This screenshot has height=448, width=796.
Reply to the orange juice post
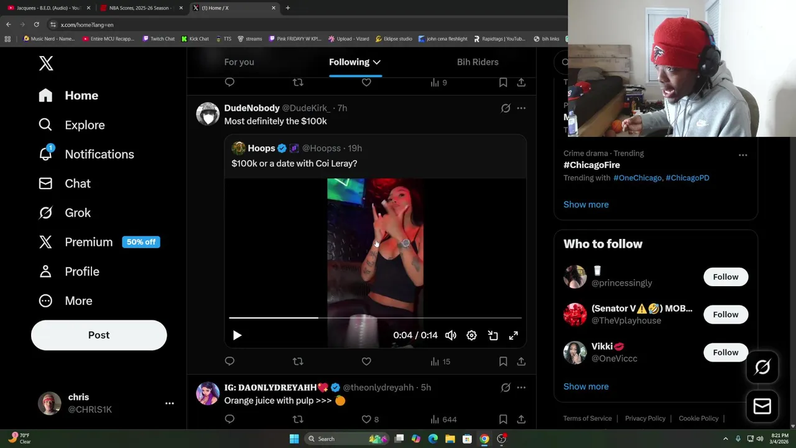point(229,419)
